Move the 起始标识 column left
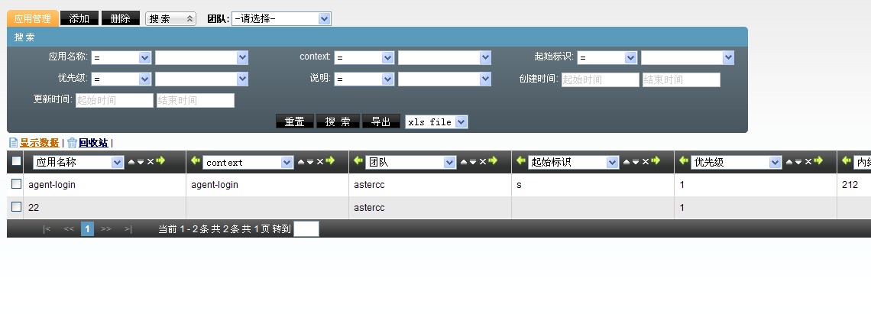871x314 pixels. point(520,161)
